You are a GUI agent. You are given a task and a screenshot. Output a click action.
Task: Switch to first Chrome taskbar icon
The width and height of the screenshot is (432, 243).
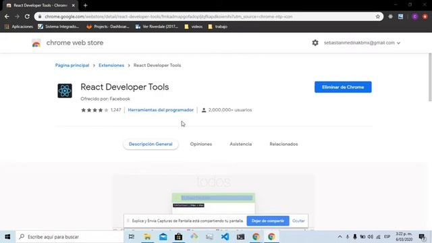tap(256, 237)
